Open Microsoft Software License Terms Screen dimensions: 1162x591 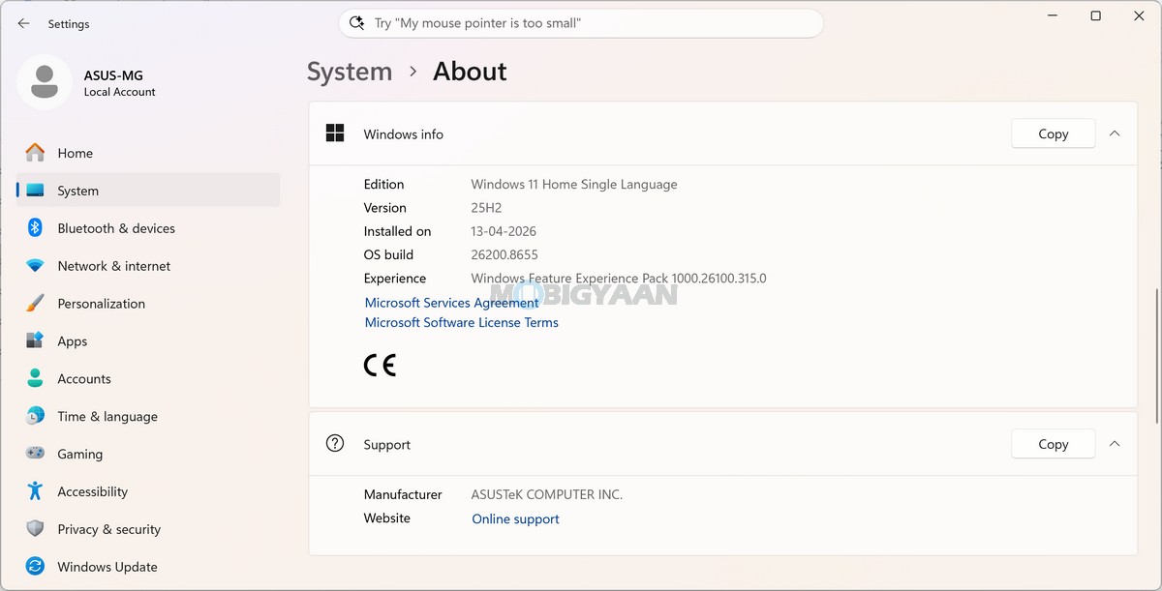(x=461, y=322)
